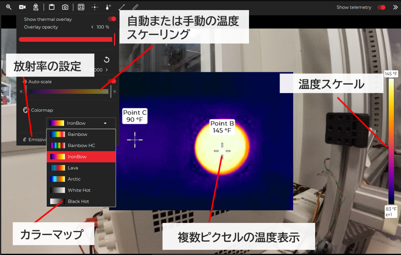Click the Point C crosshair marker
Image resolution: width=401 pixels, height=255 pixels.
point(135,140)
